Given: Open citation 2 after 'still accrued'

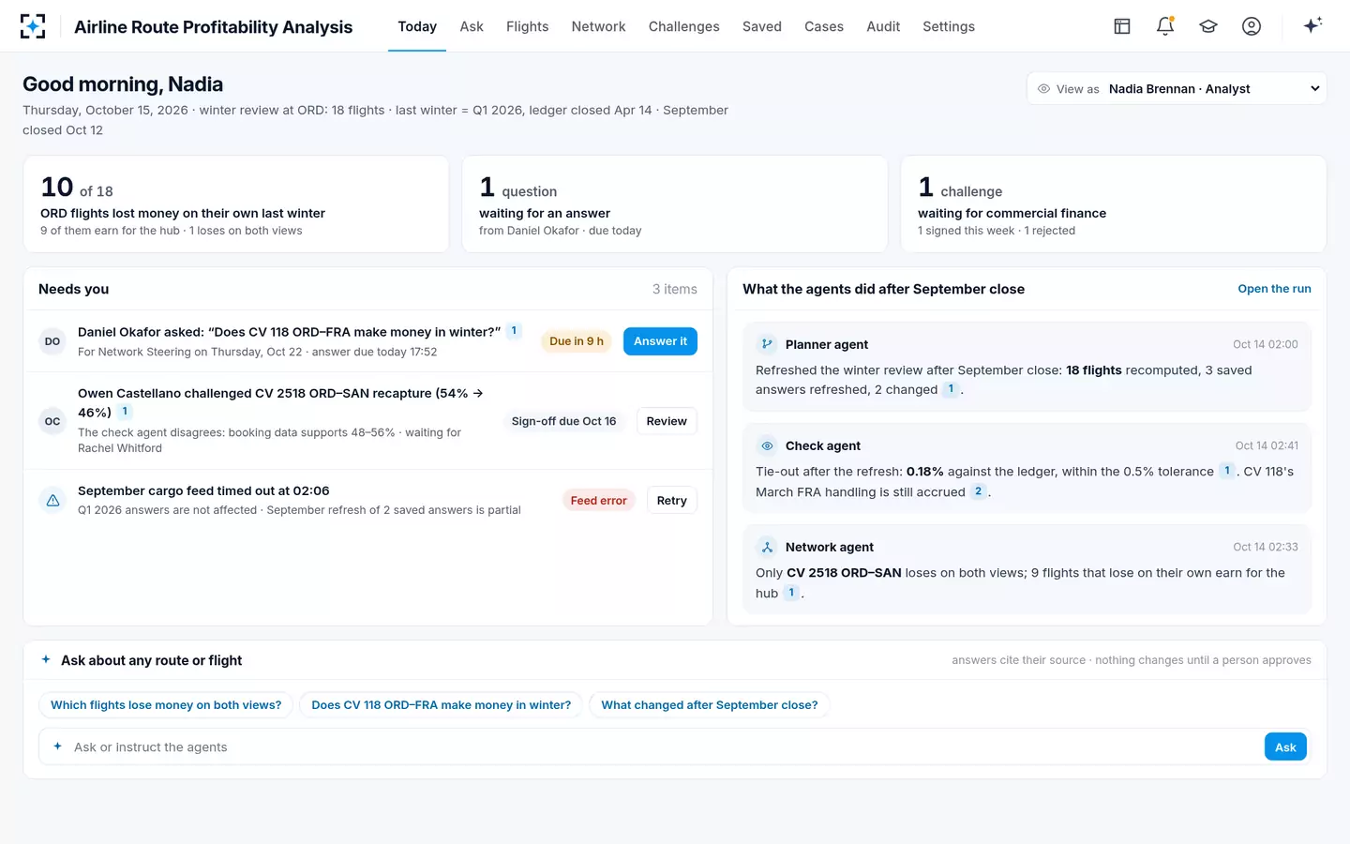Looking at the screenshot, I should click(x=978, y=491).
